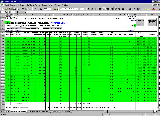Switch to the Checkliste sheet tab
Image resolution: width=160 pixels, height=116 pixels.
[x=45, y=112]
